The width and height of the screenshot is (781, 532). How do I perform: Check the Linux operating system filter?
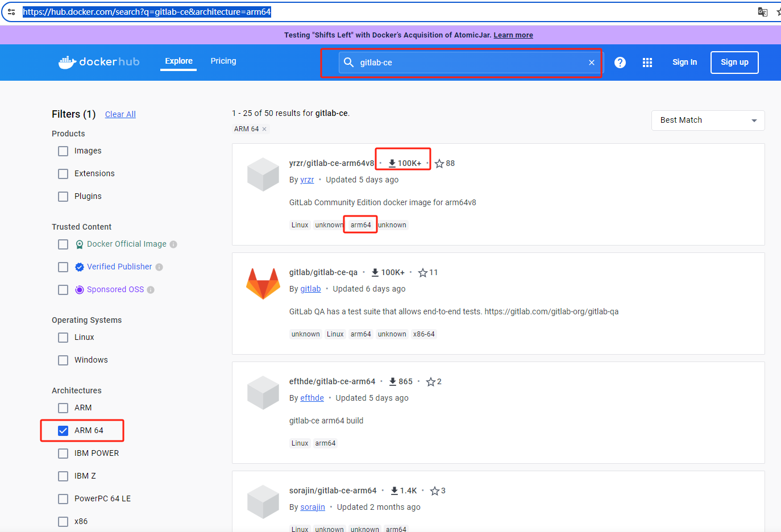(63, 337)
